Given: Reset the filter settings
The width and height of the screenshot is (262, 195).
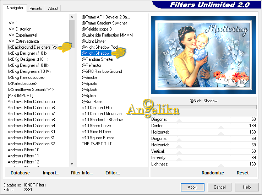Looking at the screenshot, I should coord(242,173).
